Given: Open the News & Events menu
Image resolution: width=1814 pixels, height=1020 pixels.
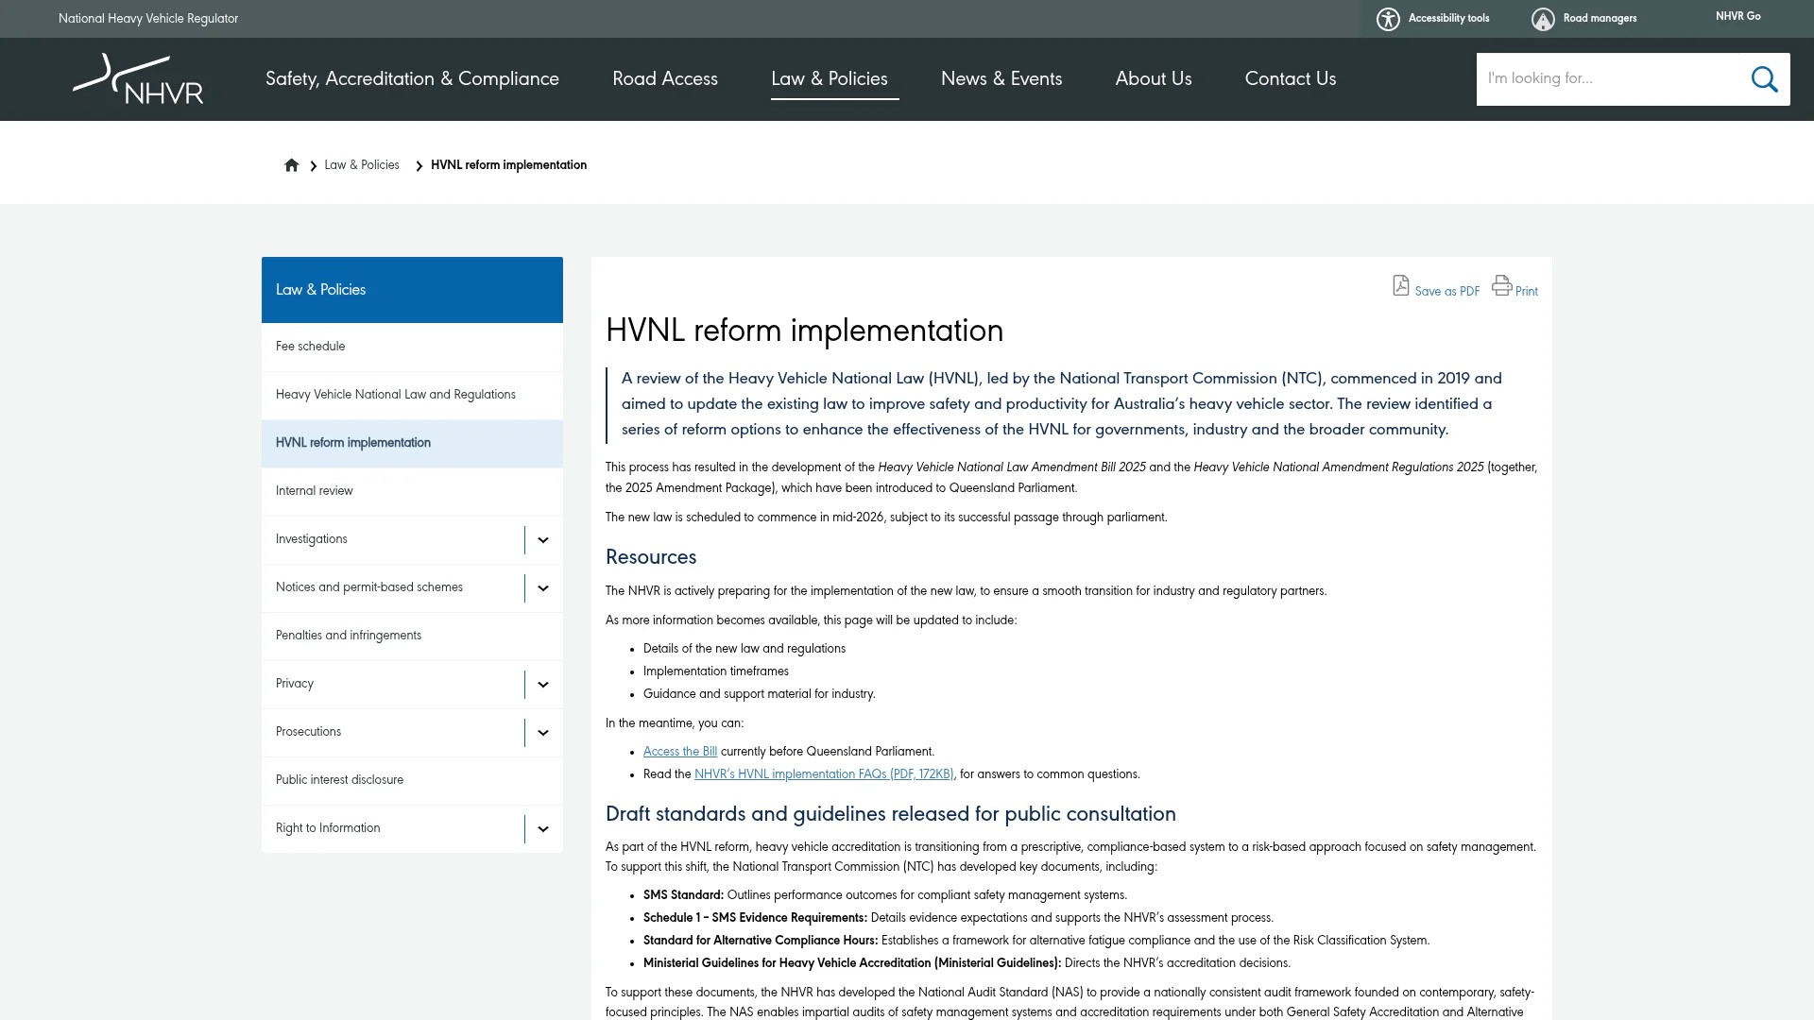Looking at the screenshot, I should pos(1001,79).
